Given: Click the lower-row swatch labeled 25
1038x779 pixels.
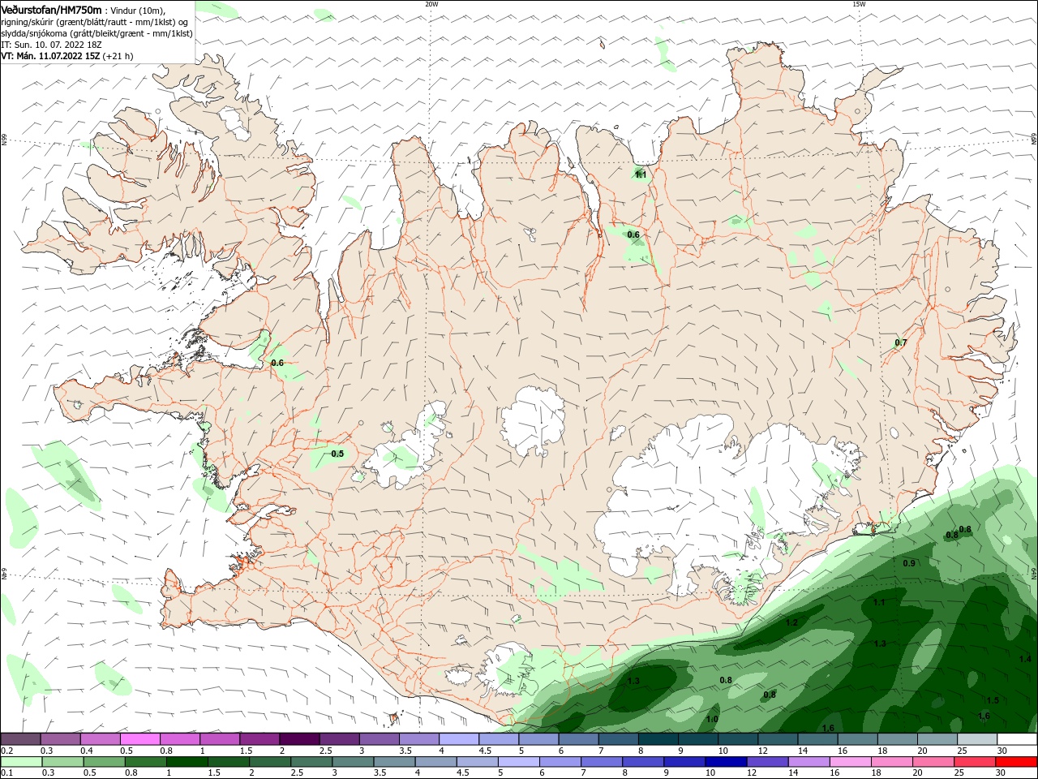Looking at the screenshot, I should coord(974,762).
